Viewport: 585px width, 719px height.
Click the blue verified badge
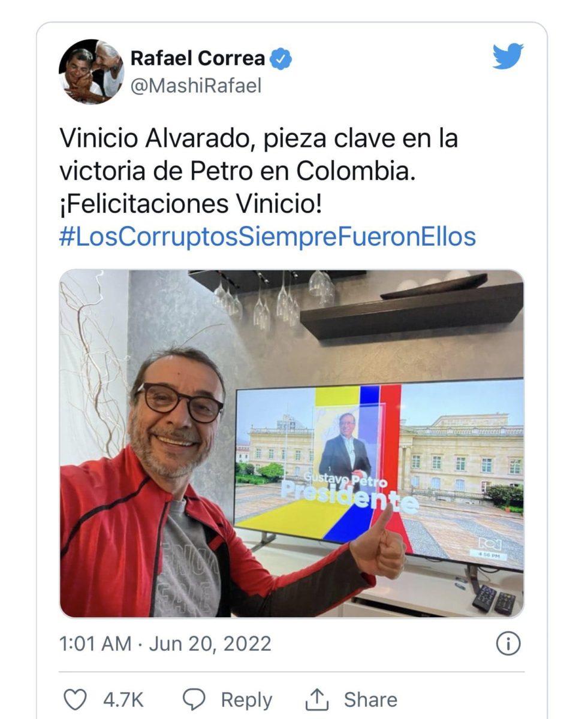point(282,59)
